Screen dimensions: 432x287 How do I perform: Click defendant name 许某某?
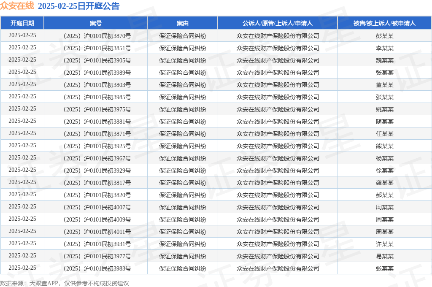pos(385,244)
